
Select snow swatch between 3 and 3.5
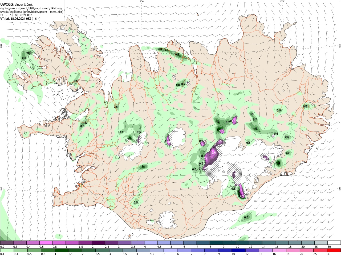(x=124, y=243)
